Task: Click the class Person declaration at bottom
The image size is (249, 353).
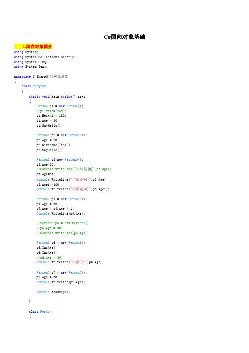Action: (40, 312)
